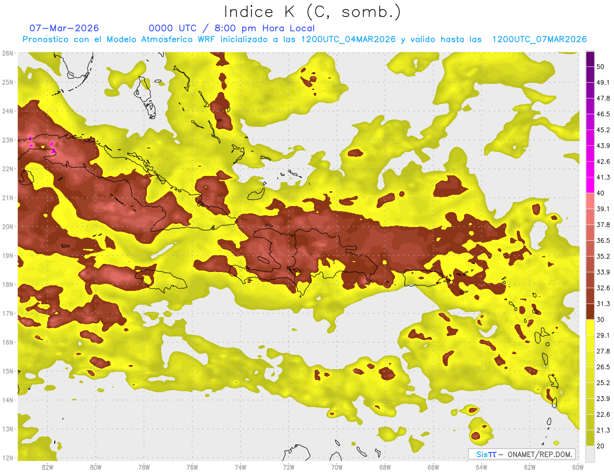Select the '68W' longitude label
The image size is (614, 474).
(x=385, y=467)
